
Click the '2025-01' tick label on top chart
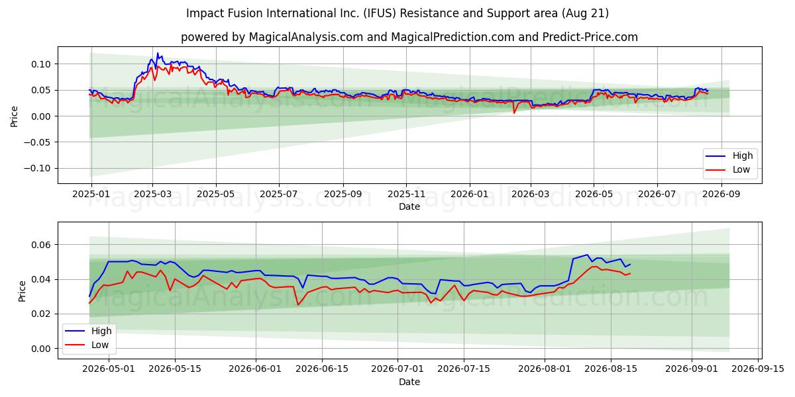pyautogui.click(x=91, y=195)
